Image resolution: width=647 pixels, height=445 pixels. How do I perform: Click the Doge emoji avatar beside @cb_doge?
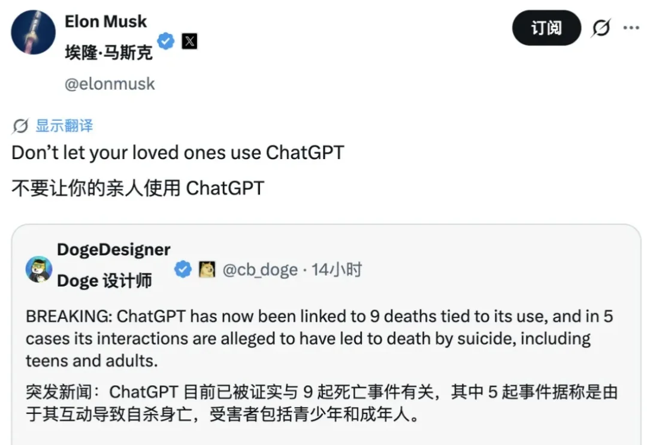pos(206,270)
